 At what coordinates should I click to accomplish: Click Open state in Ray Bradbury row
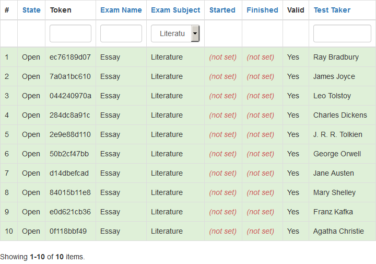coord(31,57)
